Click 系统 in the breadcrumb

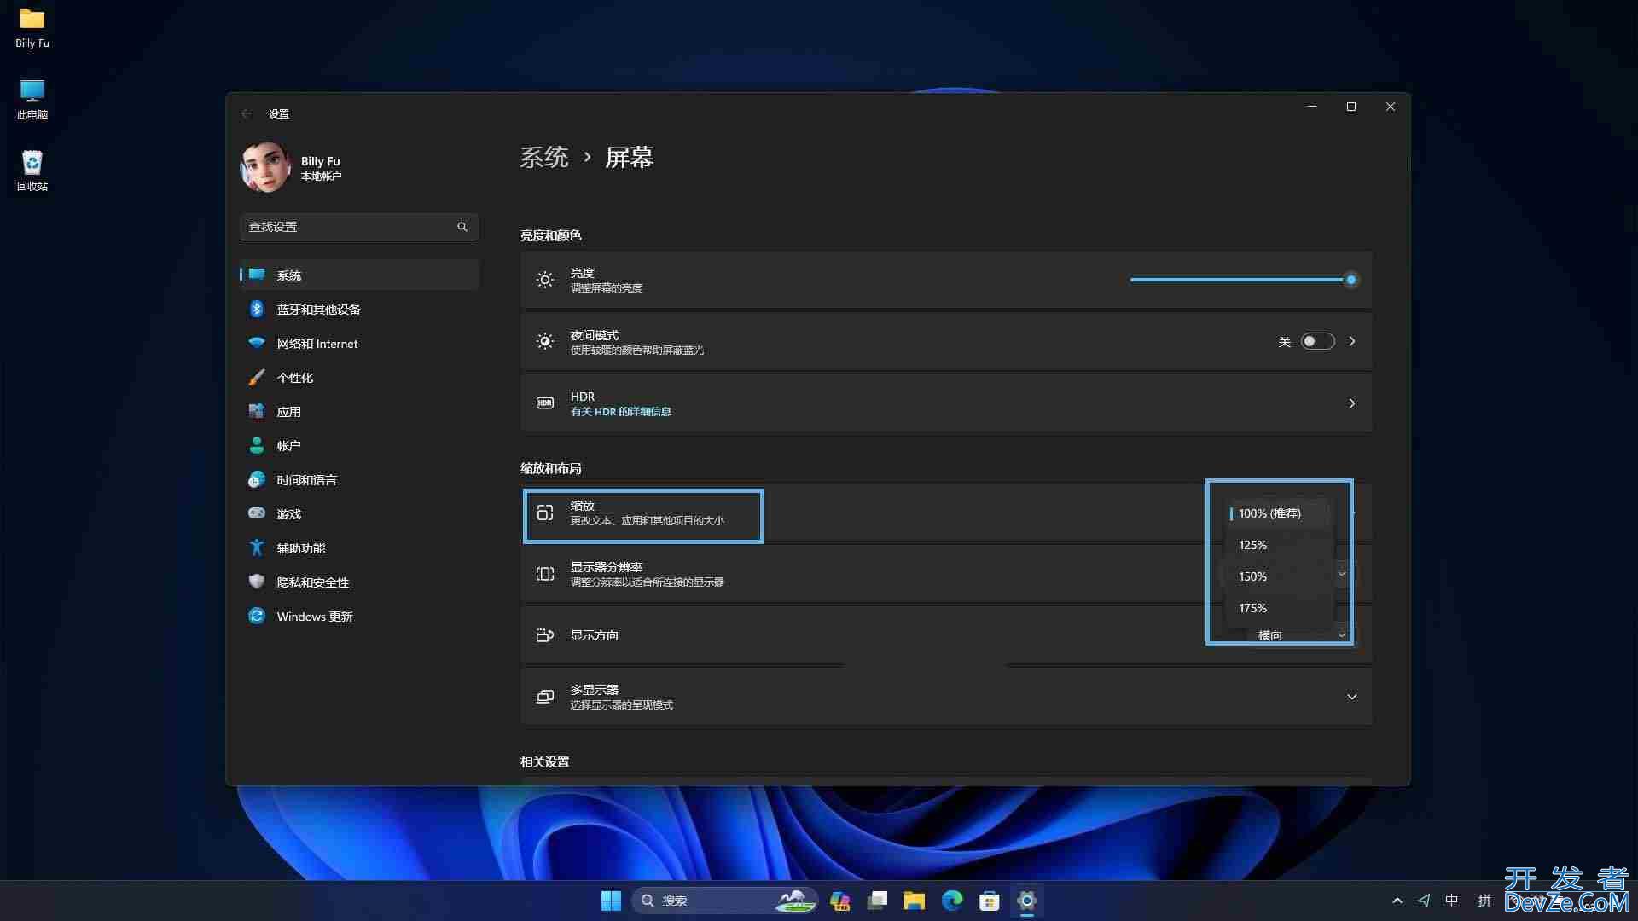[544, 158]
